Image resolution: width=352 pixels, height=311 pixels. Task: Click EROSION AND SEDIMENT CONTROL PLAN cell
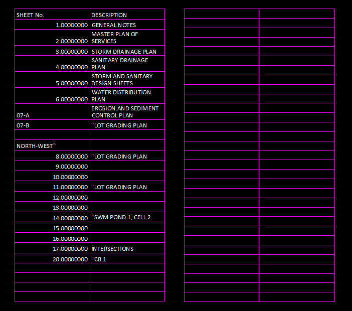click(127, 112)
